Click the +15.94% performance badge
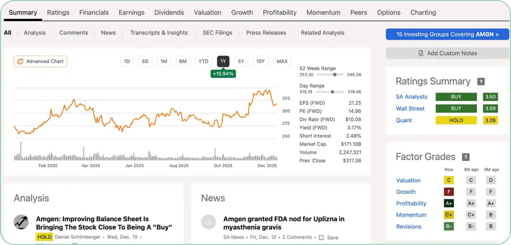This screenshot has width=511, height=245. (223, 74)
